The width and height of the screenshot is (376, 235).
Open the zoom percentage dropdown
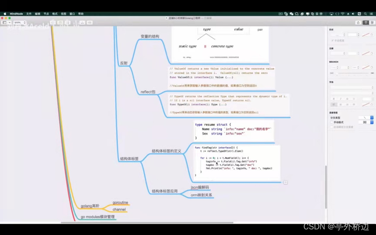point(20,23)
